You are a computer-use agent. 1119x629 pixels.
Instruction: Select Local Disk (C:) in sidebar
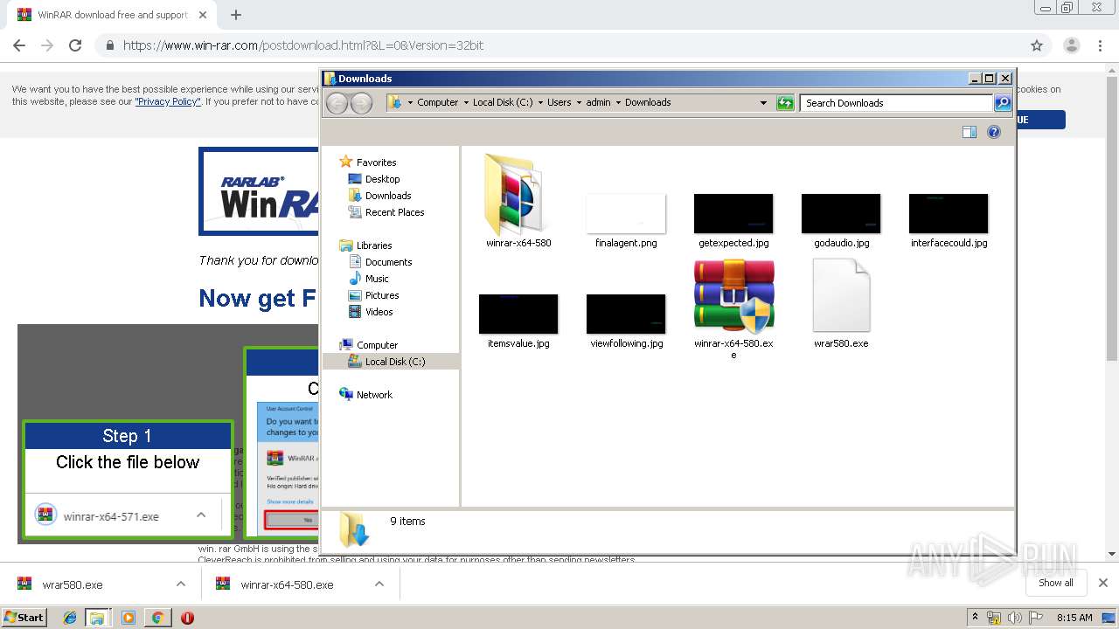(x=391, y=362)
